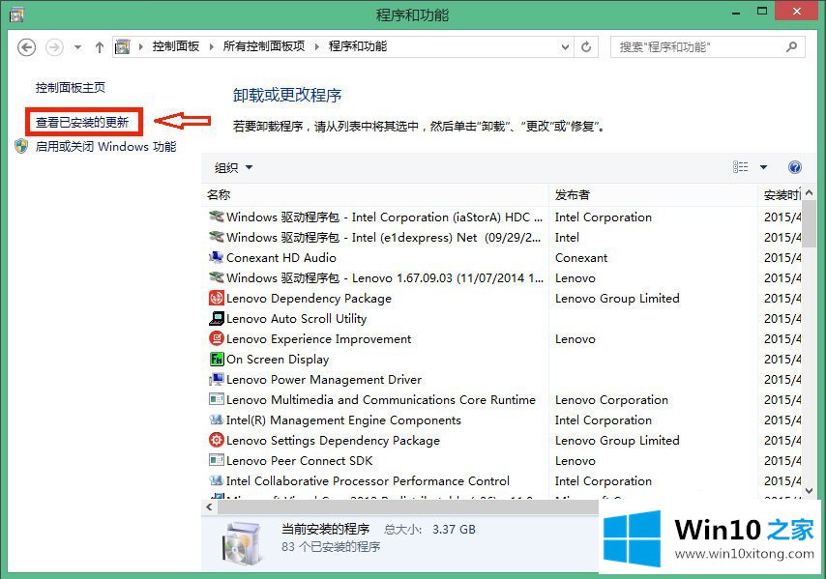Click the title bar window icon
Viewport: 826px width, 579px height.
pos(16,14)
